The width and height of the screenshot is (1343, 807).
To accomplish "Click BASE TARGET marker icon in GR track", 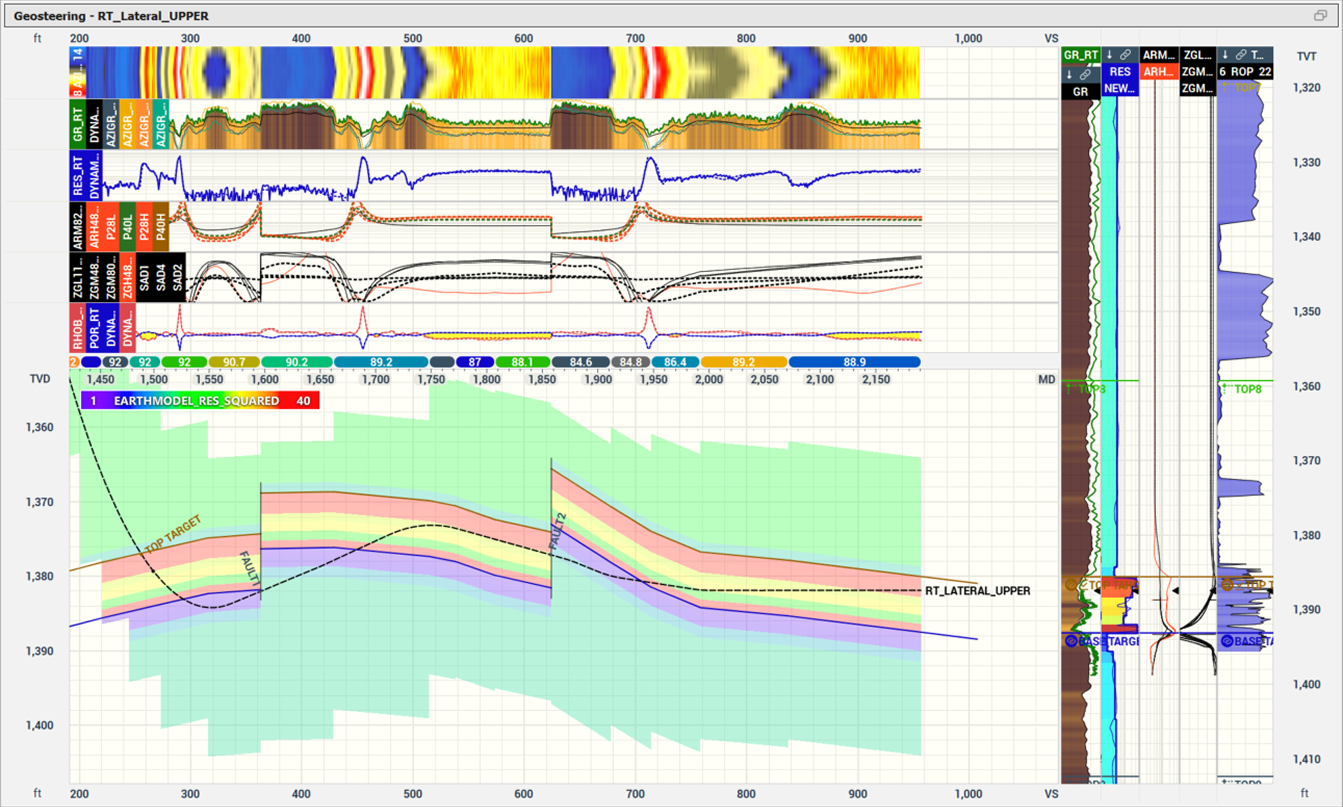I will 1071,641.
